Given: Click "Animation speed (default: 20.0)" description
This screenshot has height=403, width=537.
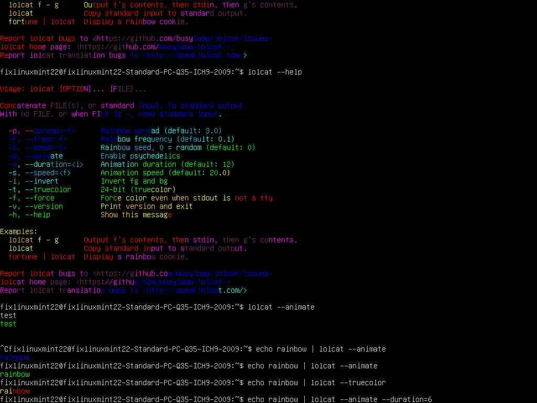Looking at the screenshot, I should (x=165, y=173).
